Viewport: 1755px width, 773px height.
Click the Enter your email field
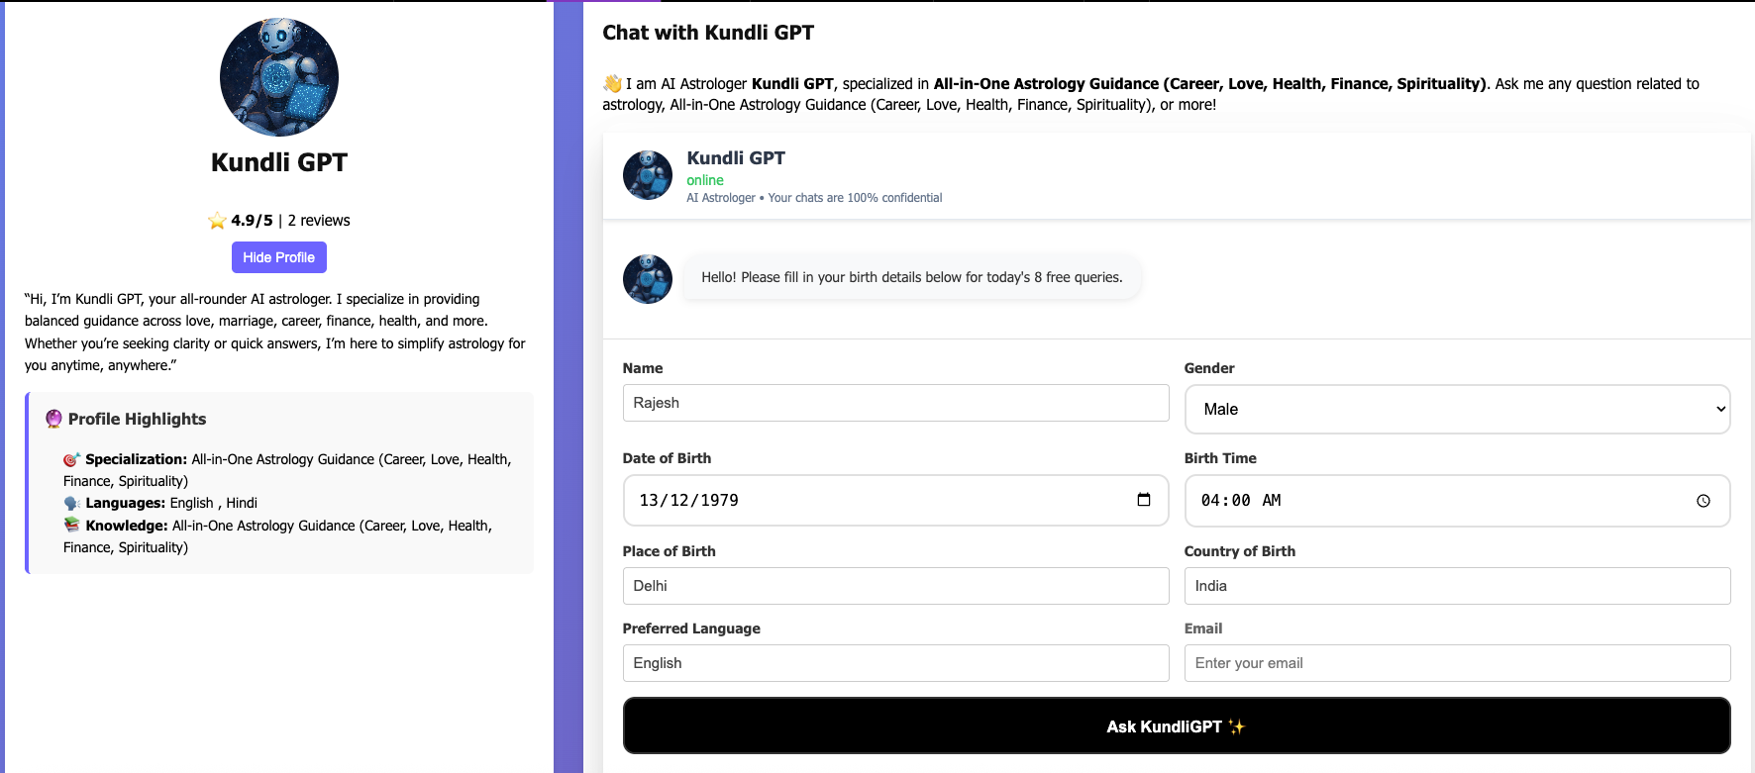pos(1457,663)
